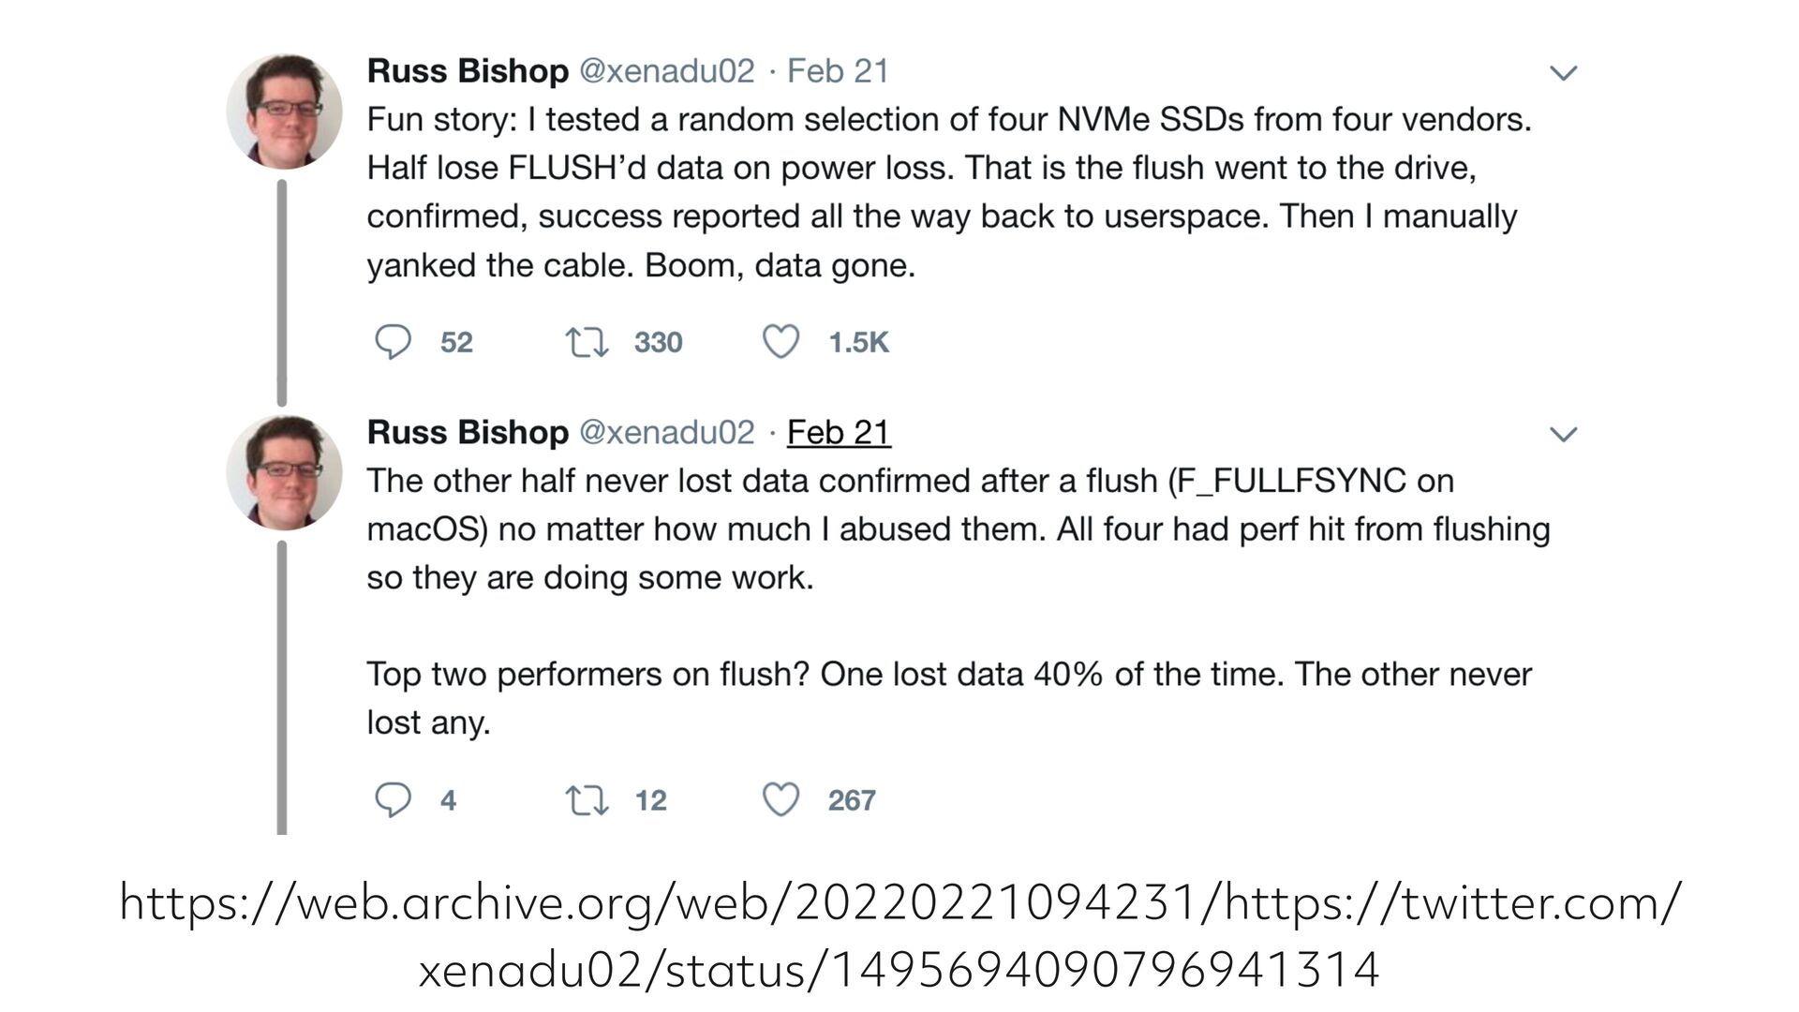Click the 52 replies count

tap(456, 343)
